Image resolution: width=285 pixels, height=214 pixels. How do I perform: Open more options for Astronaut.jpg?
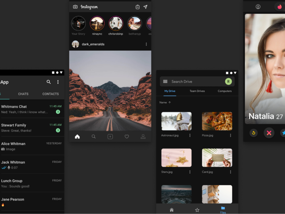coord(190,136)
